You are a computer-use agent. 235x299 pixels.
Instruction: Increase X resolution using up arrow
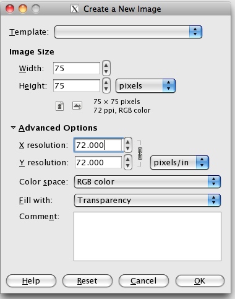point(128,142)
